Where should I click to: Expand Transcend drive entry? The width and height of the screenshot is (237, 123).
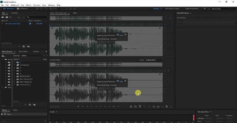tap(14, 85)
